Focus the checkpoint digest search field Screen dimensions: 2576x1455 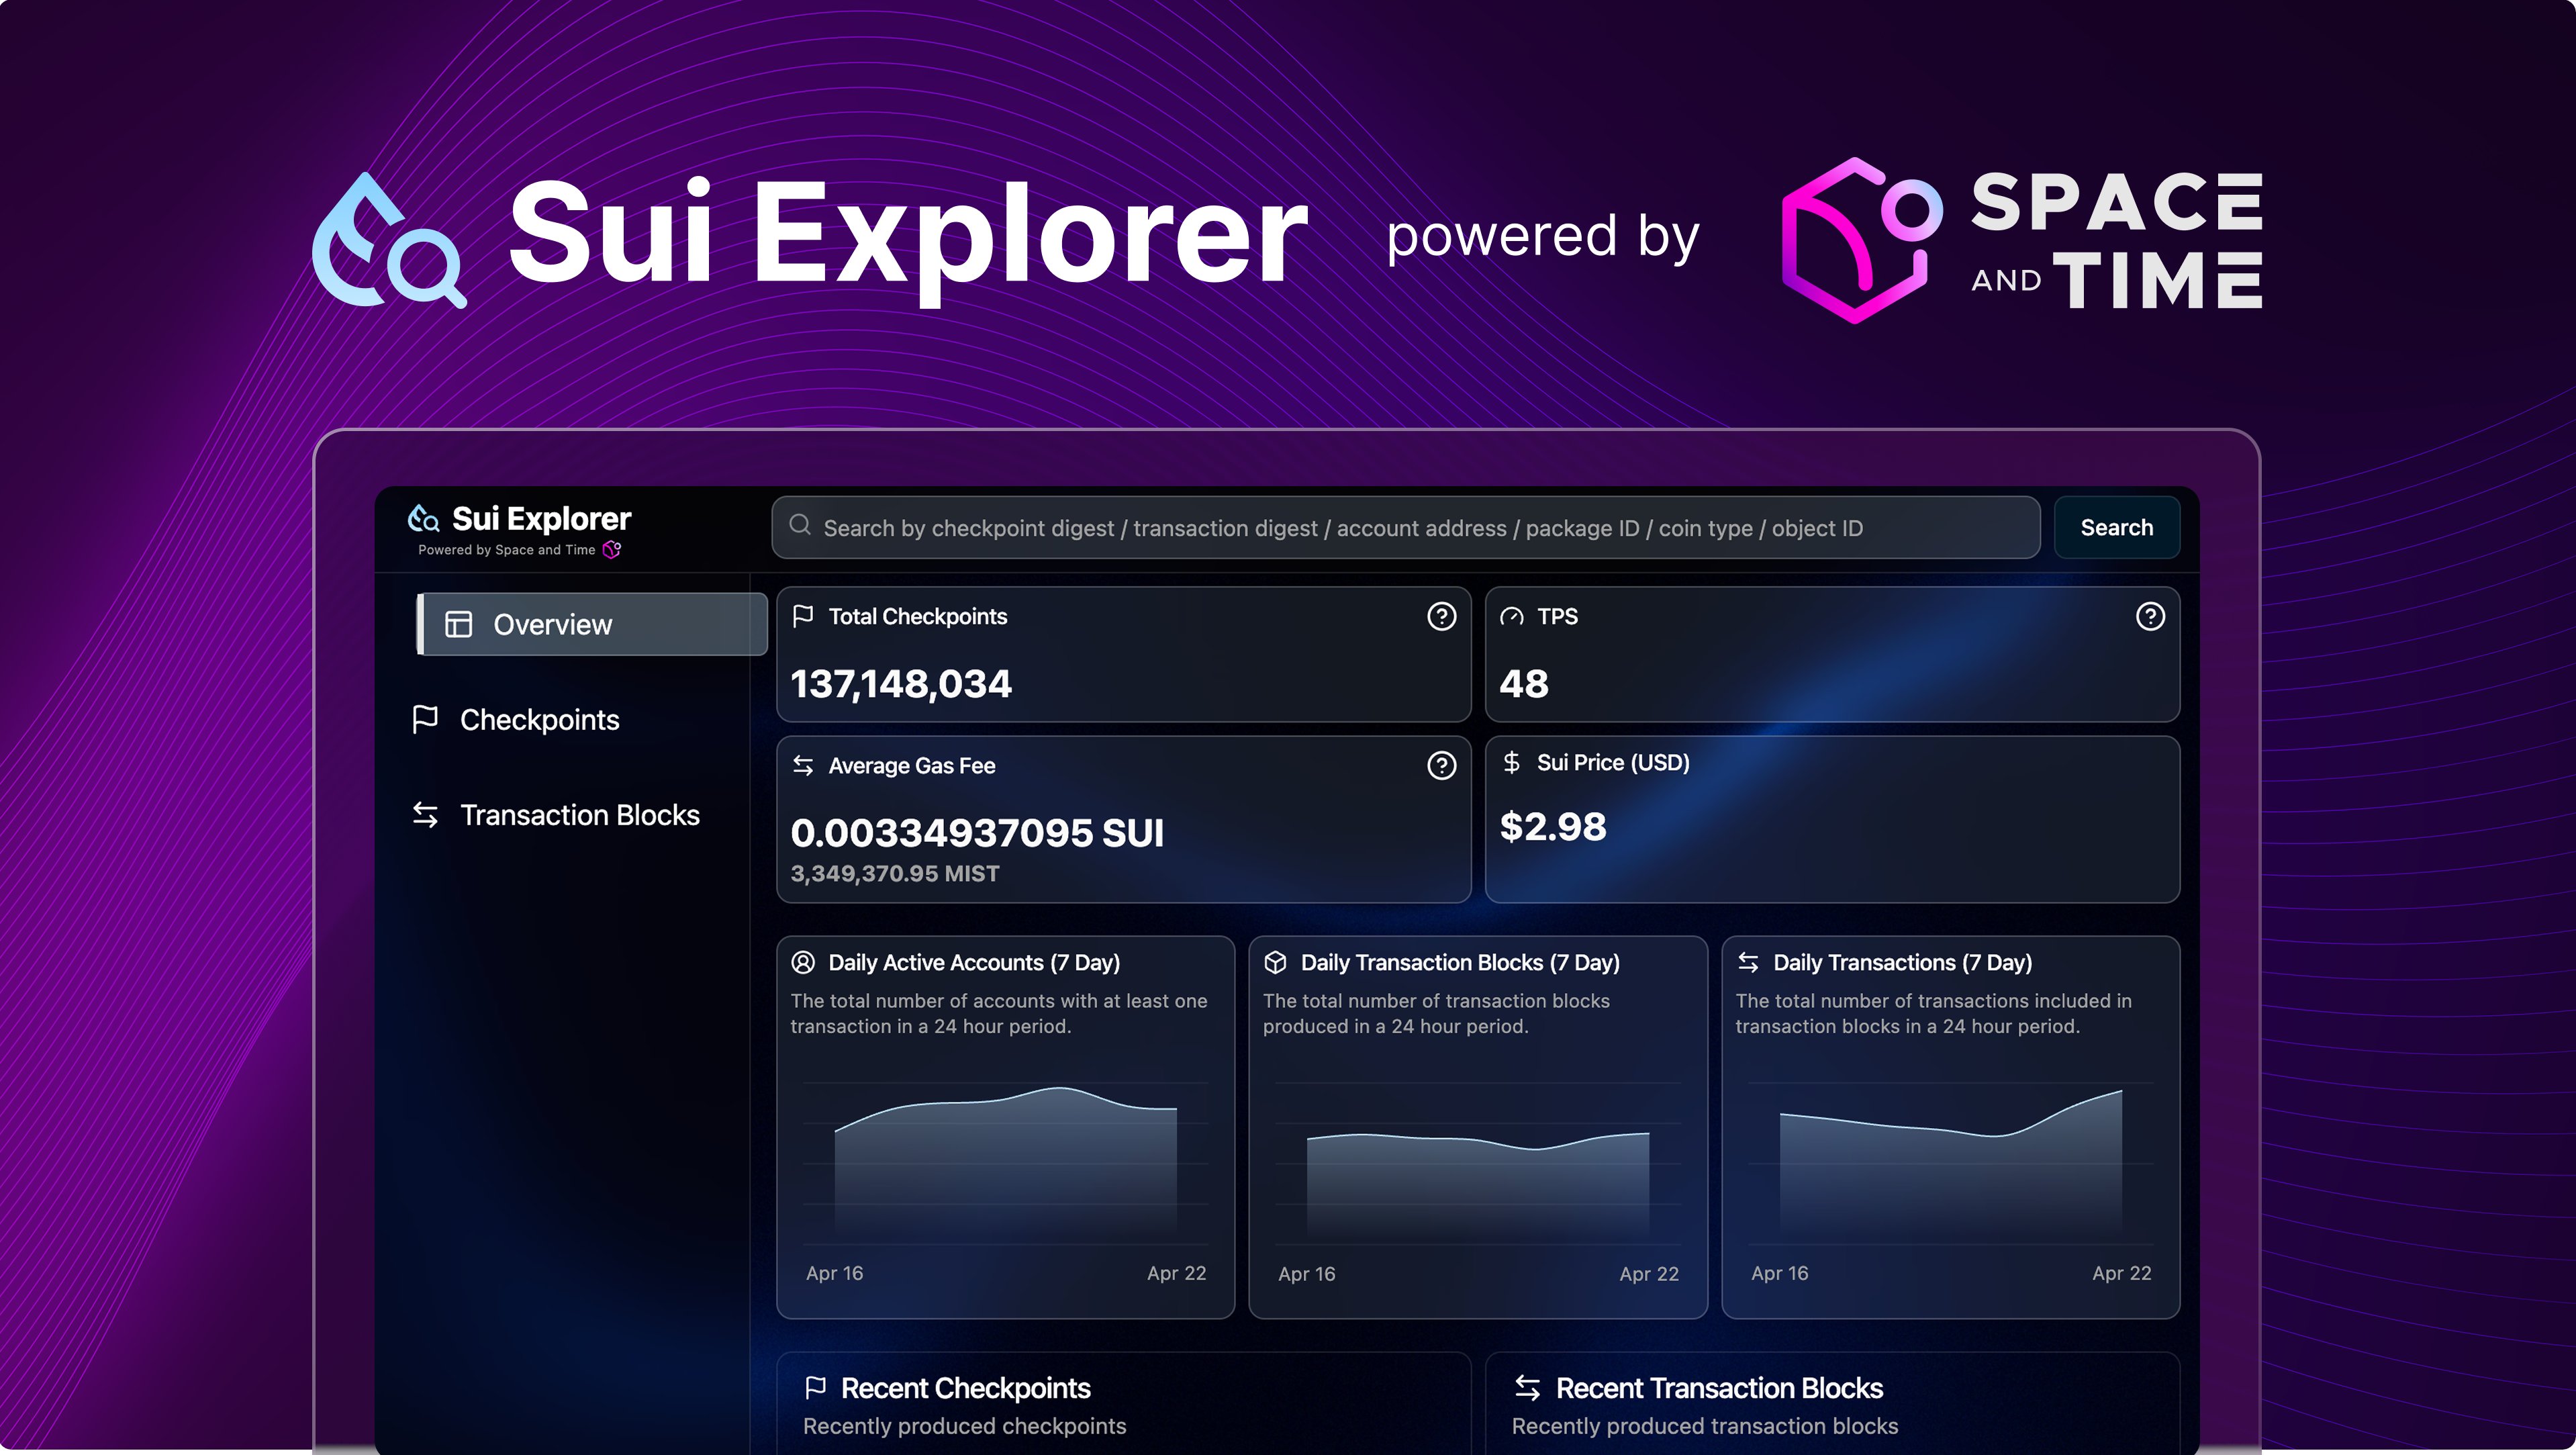click(x=1405, y=527)
